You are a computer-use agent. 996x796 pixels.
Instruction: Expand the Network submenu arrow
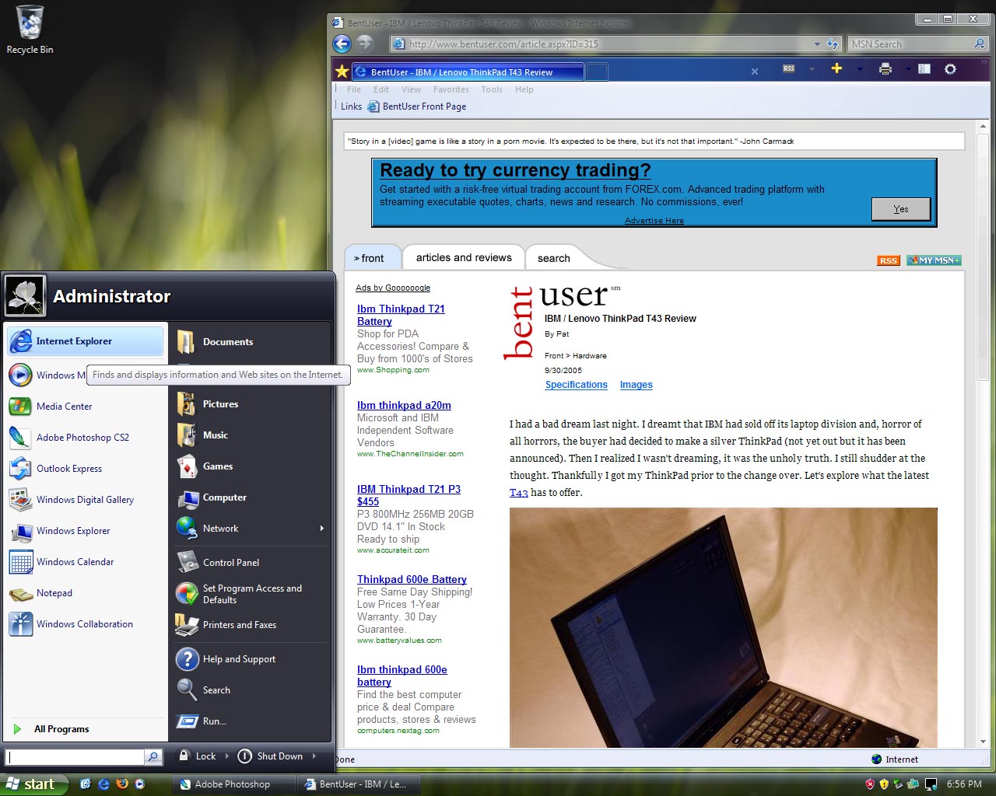322,529
